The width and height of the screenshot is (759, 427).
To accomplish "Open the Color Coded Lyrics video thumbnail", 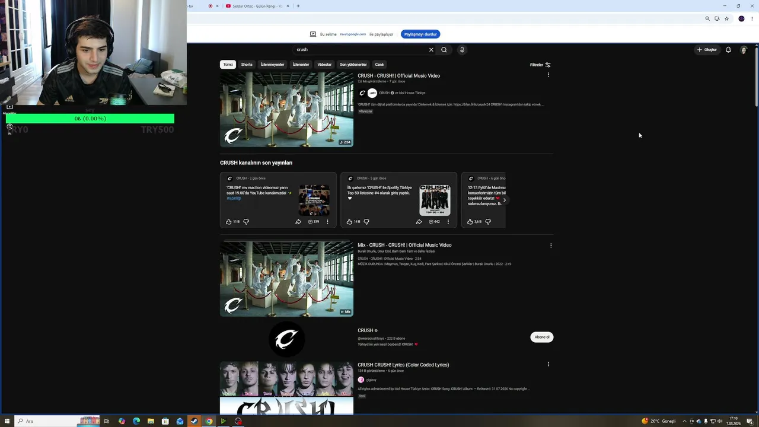I will pyautogui.click(x=286, y=388).
